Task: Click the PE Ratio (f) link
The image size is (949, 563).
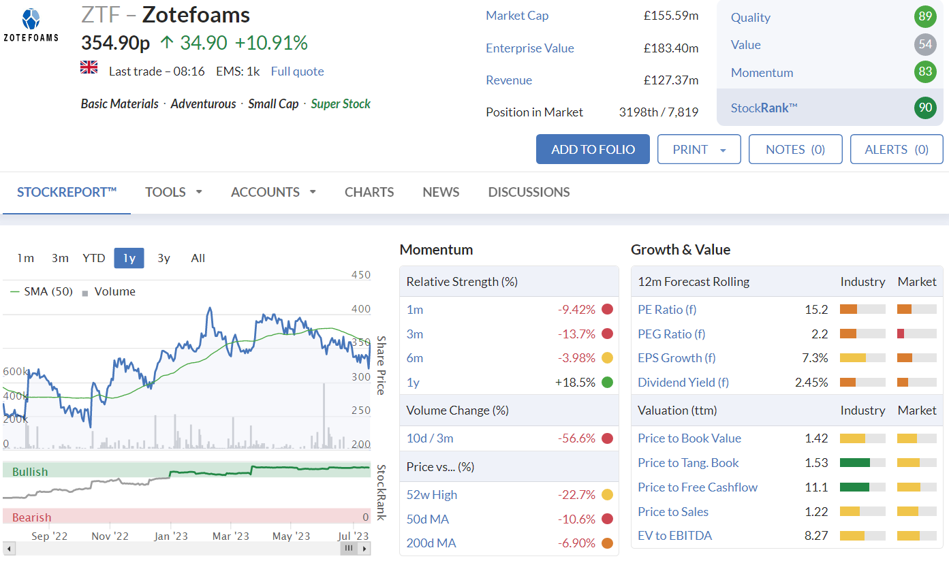Action: tap(667, 310)
